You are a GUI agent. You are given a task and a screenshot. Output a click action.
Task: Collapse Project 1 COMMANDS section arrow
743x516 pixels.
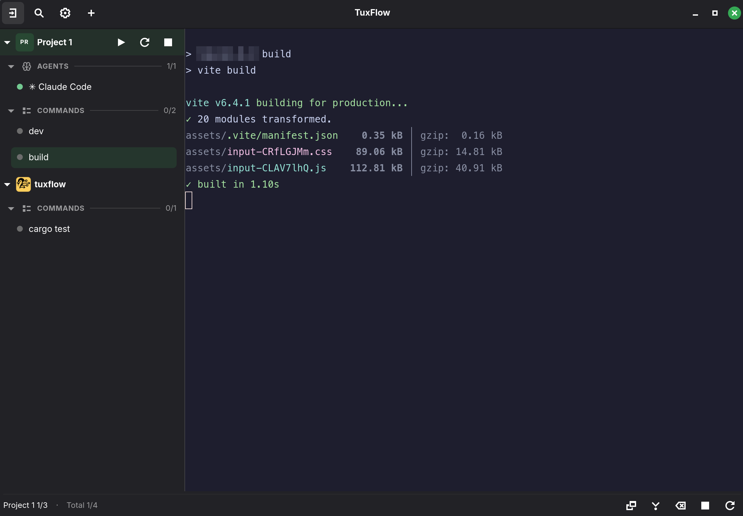pos(11,111)
